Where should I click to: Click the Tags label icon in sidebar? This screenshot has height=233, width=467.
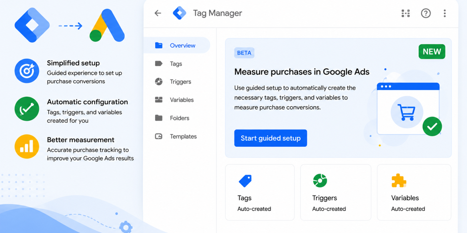coord(159,63)
